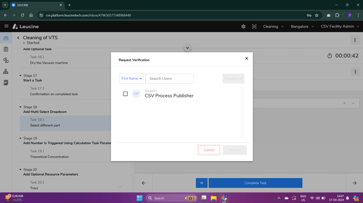This screenshot has width=363, height=203.
Task: Close the Request Verification dialog
Action: coord(246,58)
